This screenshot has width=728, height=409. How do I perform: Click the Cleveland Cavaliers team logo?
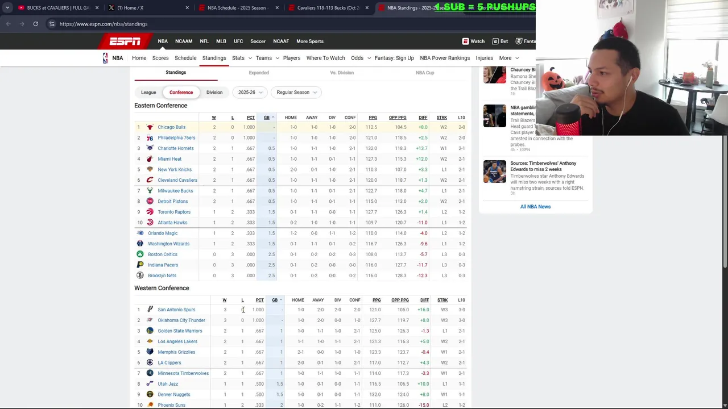pos(150,180)
